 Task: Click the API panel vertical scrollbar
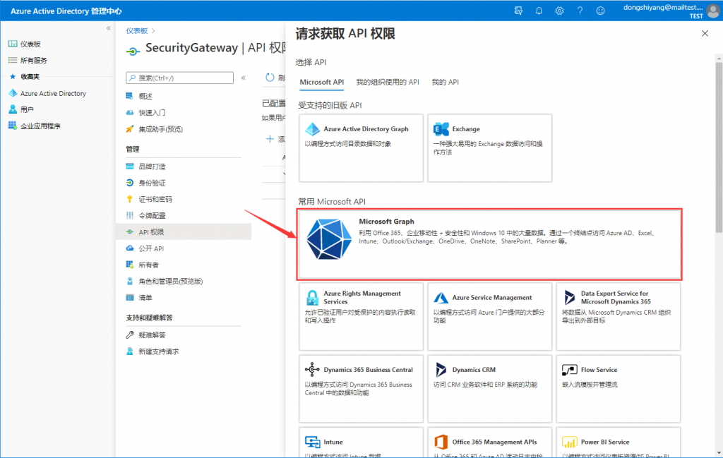(x=719, y=147)
